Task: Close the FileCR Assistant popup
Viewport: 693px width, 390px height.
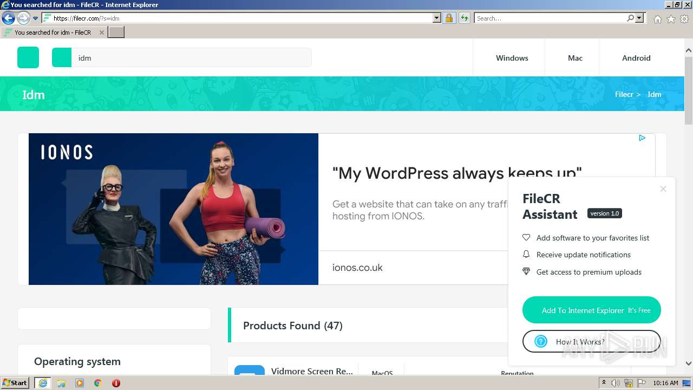Action: coord(663,189)
